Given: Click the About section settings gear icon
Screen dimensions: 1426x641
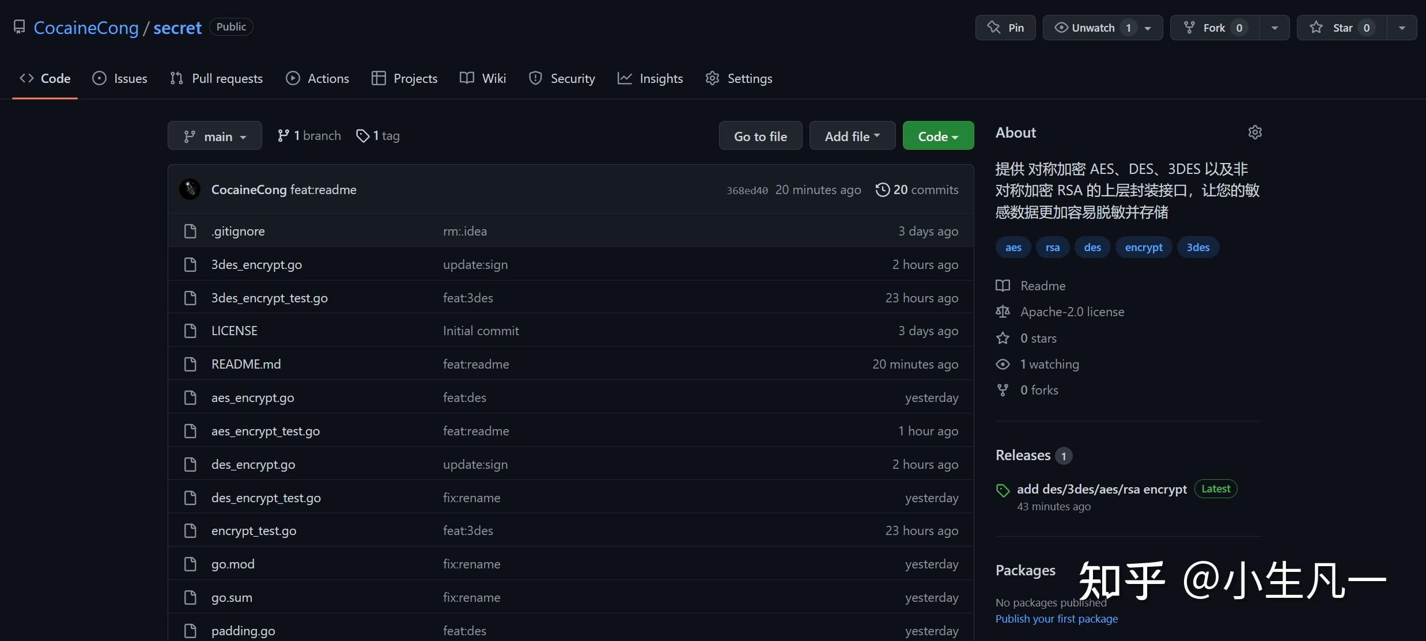Looking at the screenshot, I should coord(1255,132).
